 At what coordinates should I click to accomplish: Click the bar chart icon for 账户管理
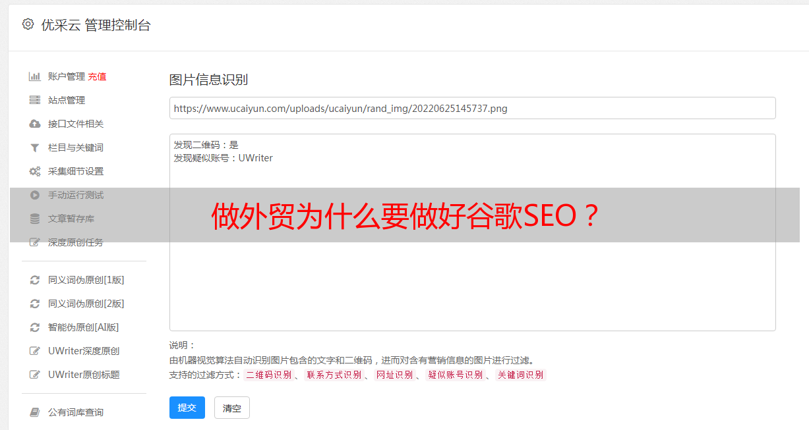click(35, 76)
